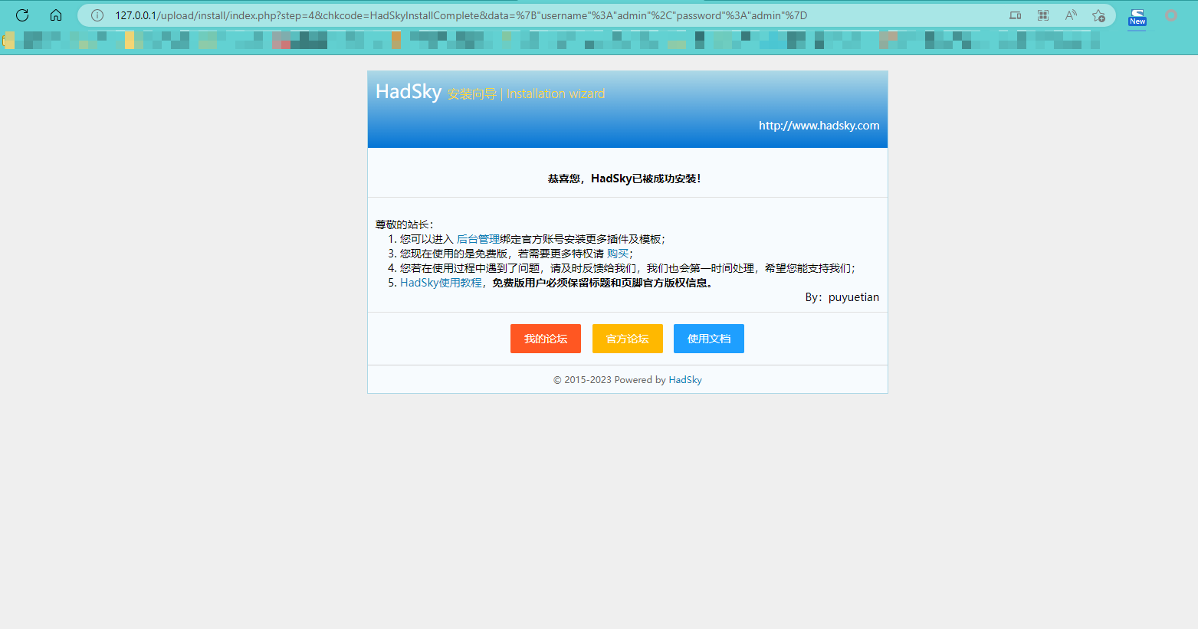This screenshot has width=1198, height=629.
Task: View site information icon in address bar
Action: click(x=97, y=15)
